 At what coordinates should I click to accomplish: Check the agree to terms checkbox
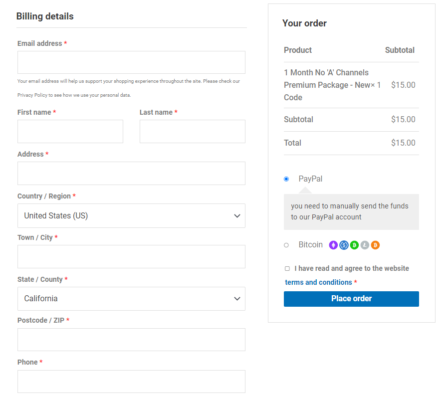[x=287, y=269]
